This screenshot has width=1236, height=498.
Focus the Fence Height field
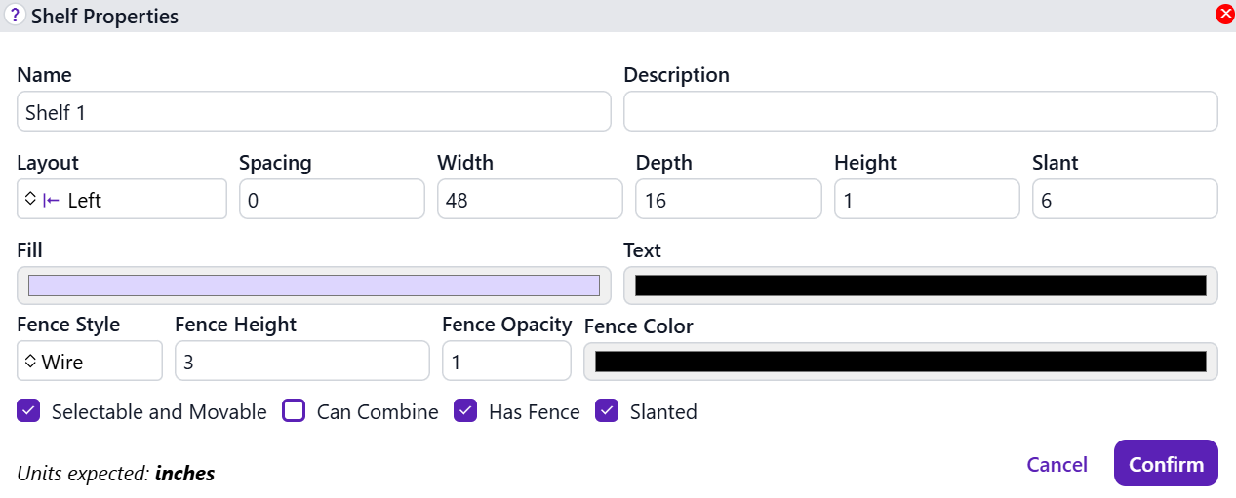pyautogui.click(x=301, y=362)
